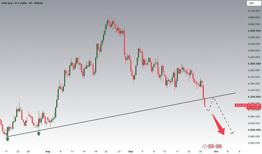Open the USD currency dropdown
The height and width of the screenshot is (154, 262).
[254, 3]
